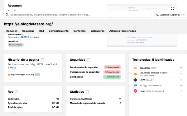Expand the Hugo technology row
The height and width of the screenshot is (116, 187).
click(181, 91)
